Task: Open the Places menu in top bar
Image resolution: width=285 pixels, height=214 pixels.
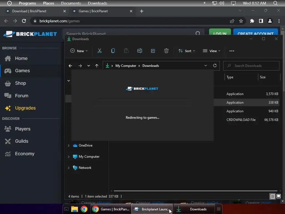Action: click(x=48, y=3)
